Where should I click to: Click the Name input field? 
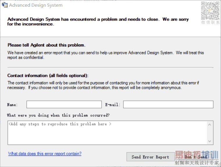pos(64,105)
